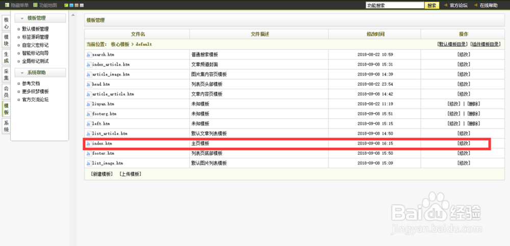Switch to the 生成 side tab
Viewport: 510px width, 246px height.
tap(6, 58)
